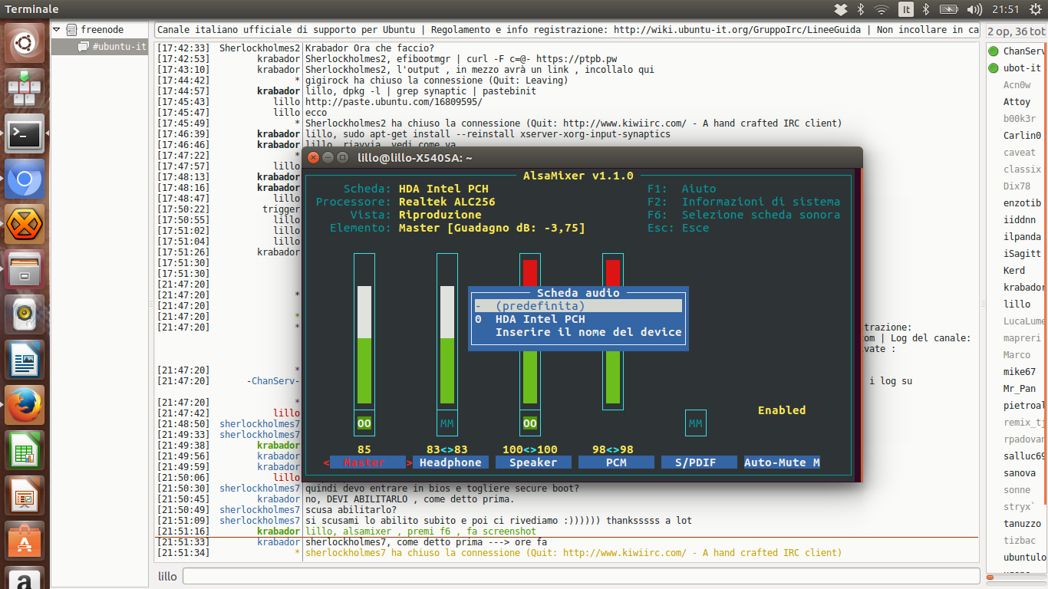Select user 'Kerd' in nick list
Screen dimensions: 1048x589
point(1013,271)
